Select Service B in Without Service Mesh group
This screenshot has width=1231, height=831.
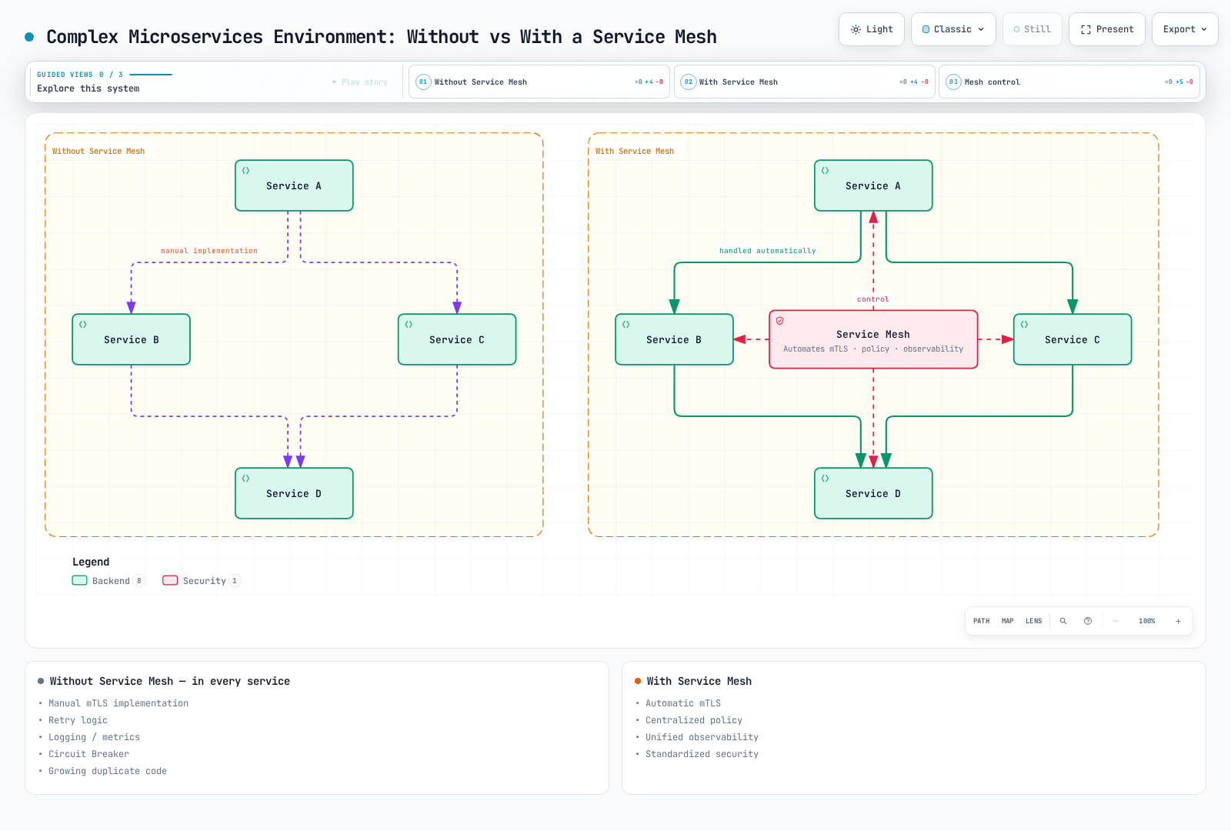point(131,339)
